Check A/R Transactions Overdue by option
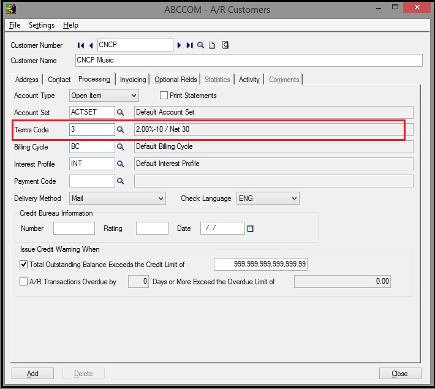 (x=23, y=282)
